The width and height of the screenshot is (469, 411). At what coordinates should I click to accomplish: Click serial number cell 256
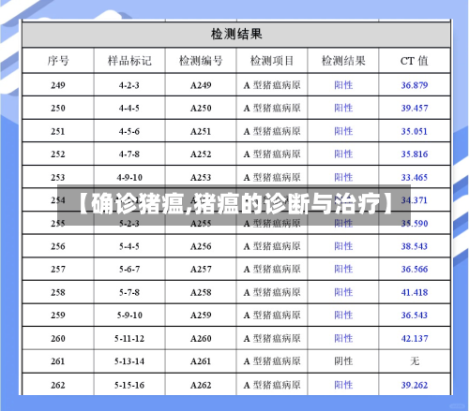[x=58, y=246]
